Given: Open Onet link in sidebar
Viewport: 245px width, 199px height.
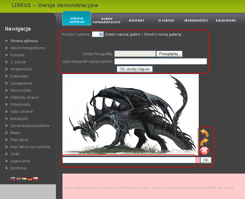Looking at the screenshot, I should [15, 154].
